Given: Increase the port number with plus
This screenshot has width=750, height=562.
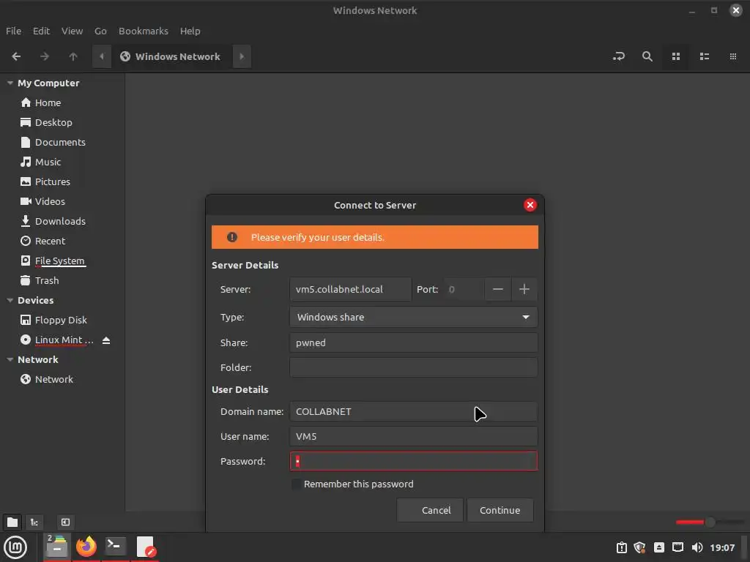Looking at the screenshot, I should click(x=524, y=289).
